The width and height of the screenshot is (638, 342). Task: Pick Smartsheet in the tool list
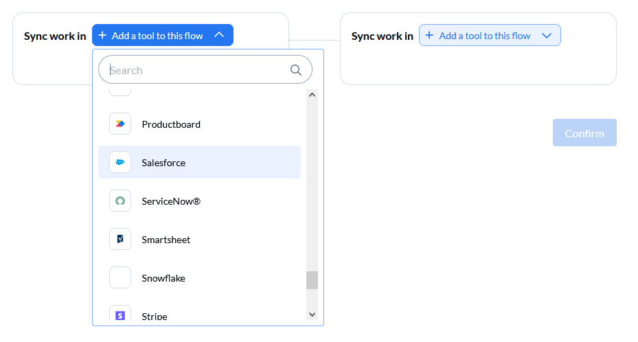199,239
